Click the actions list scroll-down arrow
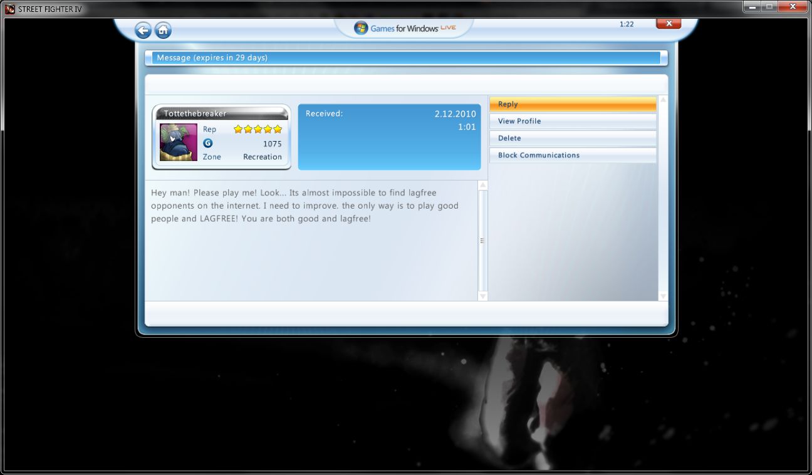This screenshot has width=812, height=475. point(663,296)
